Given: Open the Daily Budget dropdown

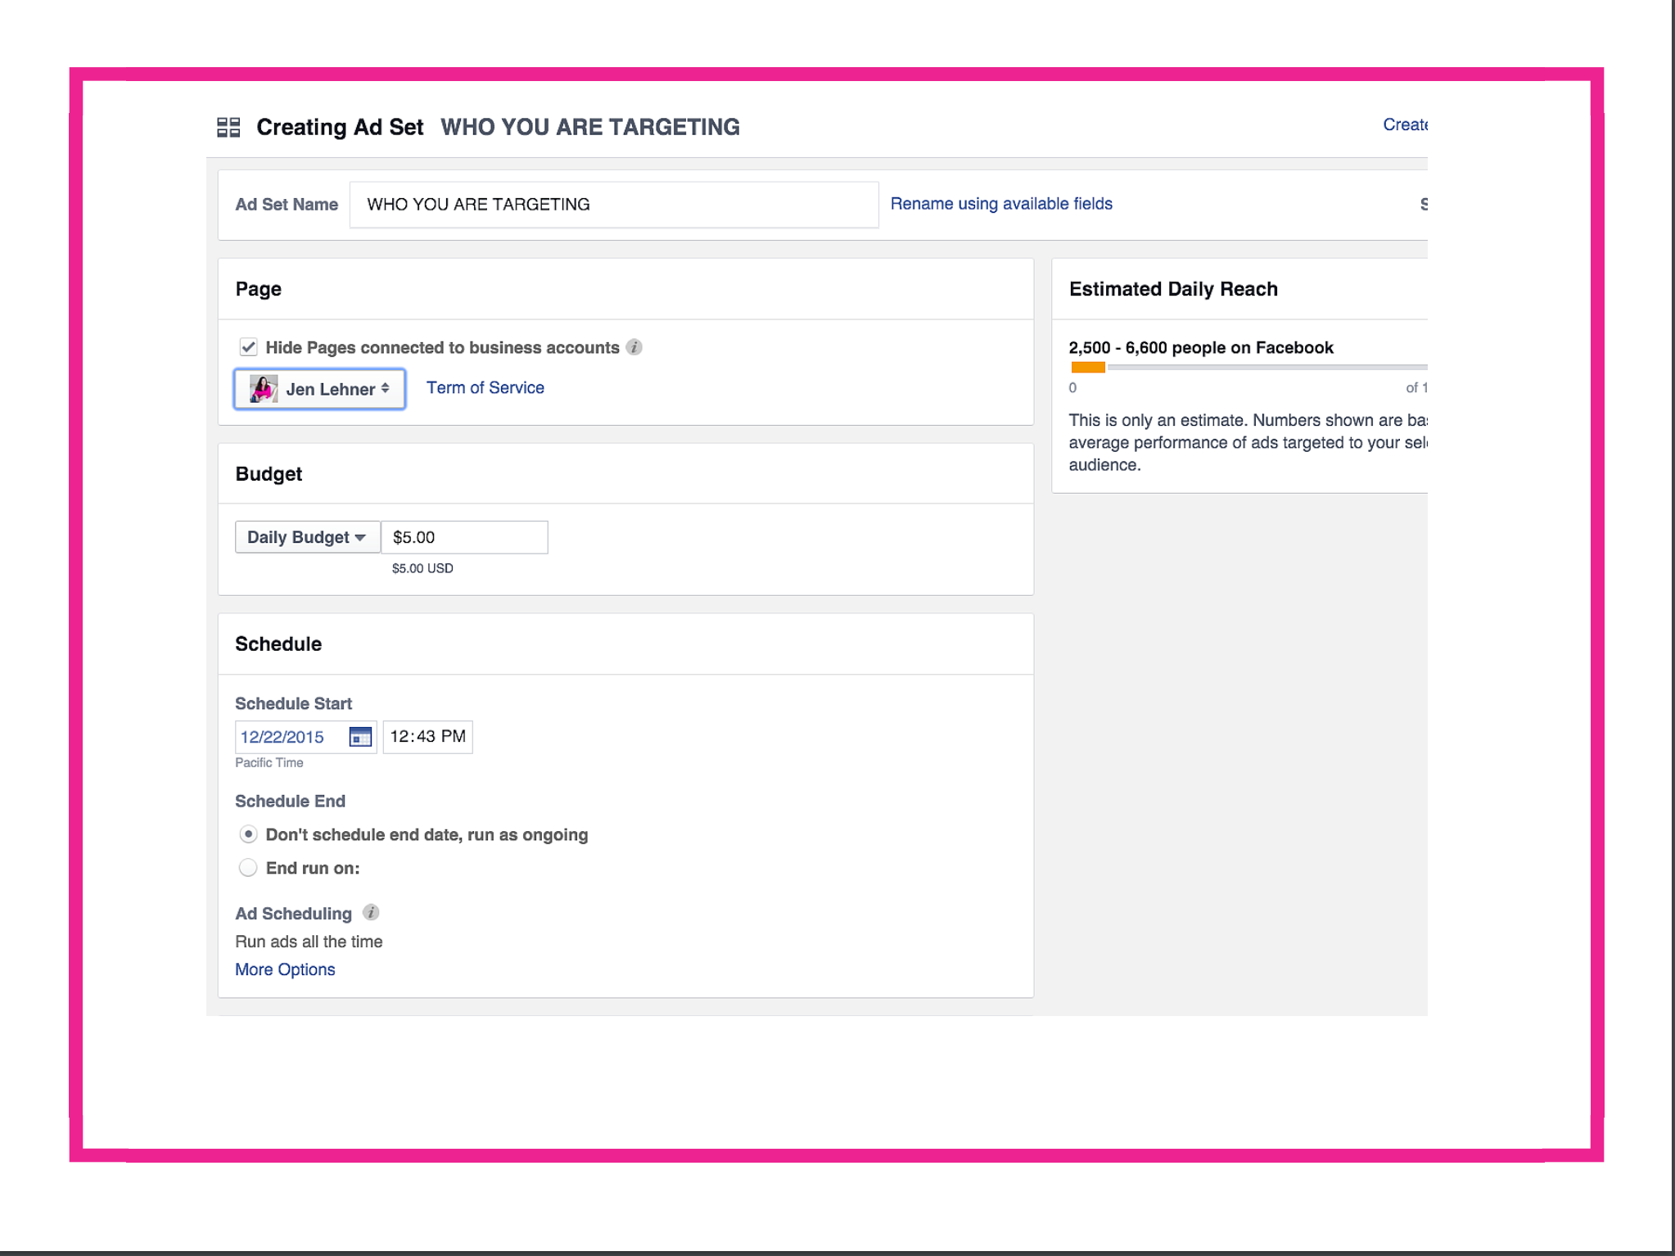Looking at the screenshot, I should coord(307,536).
